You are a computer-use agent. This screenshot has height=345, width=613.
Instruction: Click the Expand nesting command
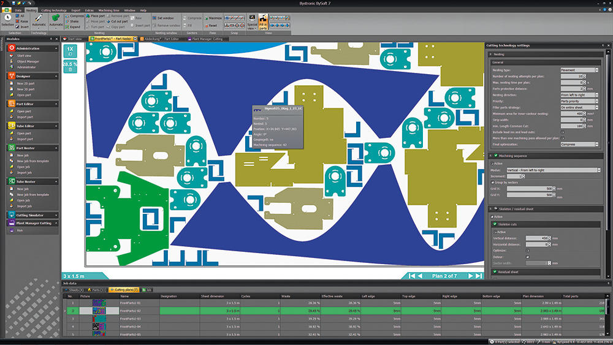(x=73, y=27)
